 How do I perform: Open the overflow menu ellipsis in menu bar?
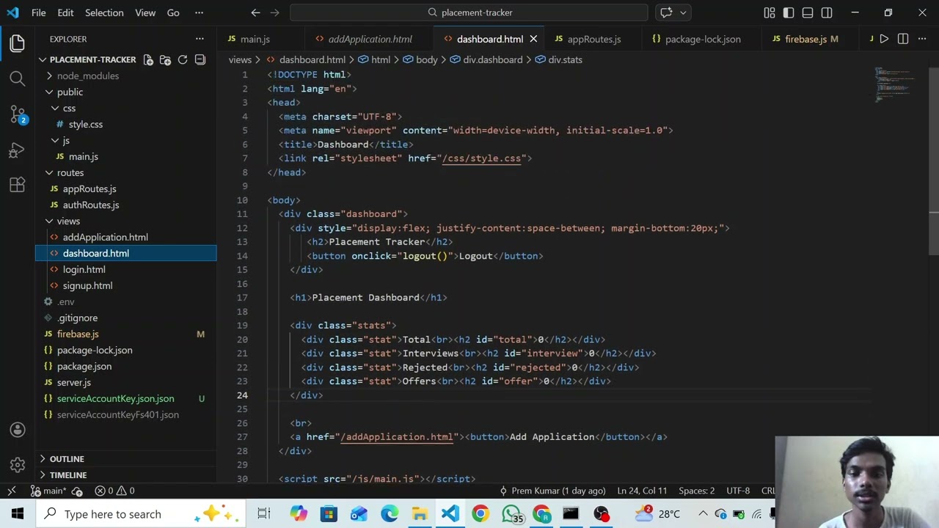coord(199,12)
